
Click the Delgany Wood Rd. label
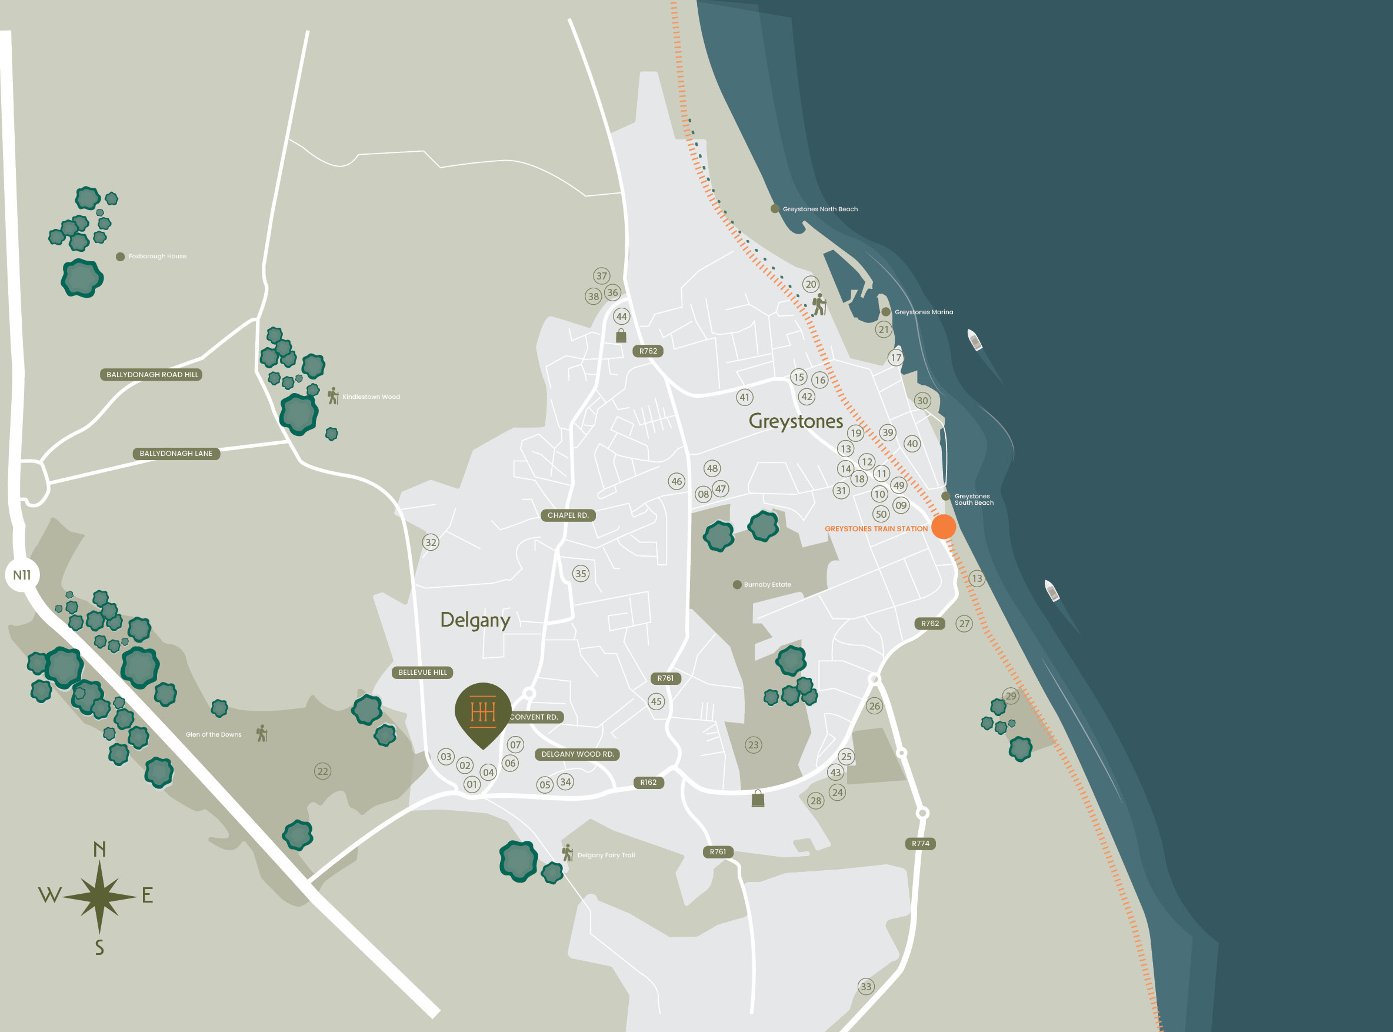577,754
